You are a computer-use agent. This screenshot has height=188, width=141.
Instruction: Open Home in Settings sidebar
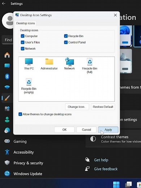point(7,55)
